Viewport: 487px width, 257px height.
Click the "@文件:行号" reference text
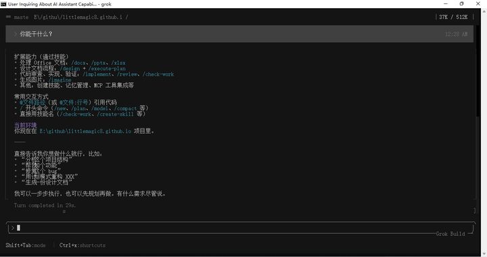click(74, 102)
